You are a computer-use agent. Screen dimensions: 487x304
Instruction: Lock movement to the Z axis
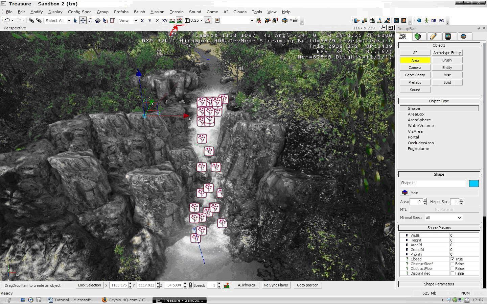pyautogui.click(x=157, y=21)
